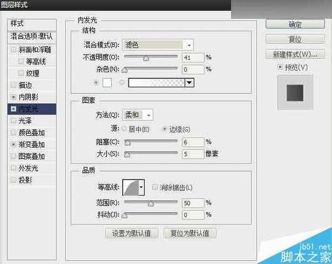Select the solid color radio button

(x=96, y=82)
